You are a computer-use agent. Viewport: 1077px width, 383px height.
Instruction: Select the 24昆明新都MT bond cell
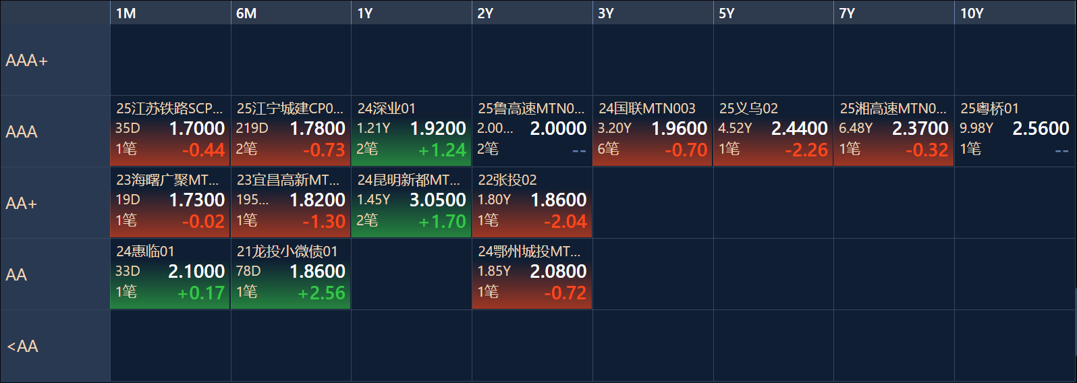coord(412,202)
